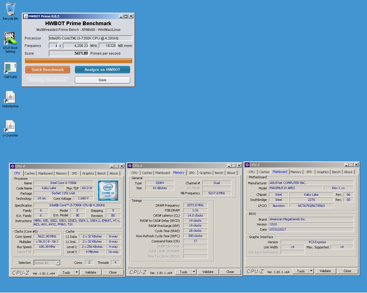Select Code Name value Kaby Lake in CPU window
367x293 pixels.
pos(49,188)
